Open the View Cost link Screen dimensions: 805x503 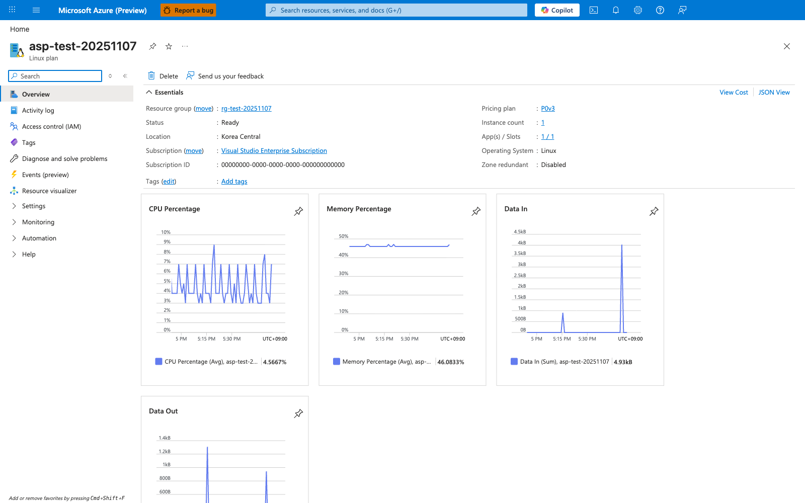[734, 92]
